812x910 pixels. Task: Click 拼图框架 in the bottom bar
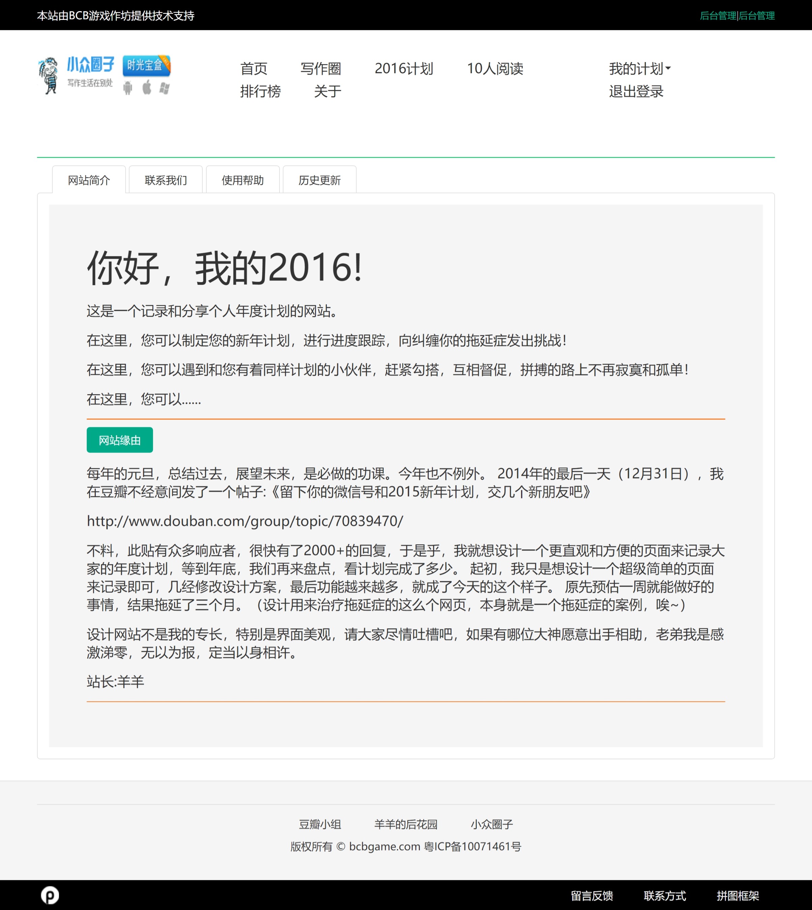click(x=737, y=896)
